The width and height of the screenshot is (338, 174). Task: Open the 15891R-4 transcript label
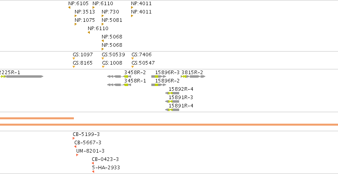pyautogui.click(x=181, y=106)
